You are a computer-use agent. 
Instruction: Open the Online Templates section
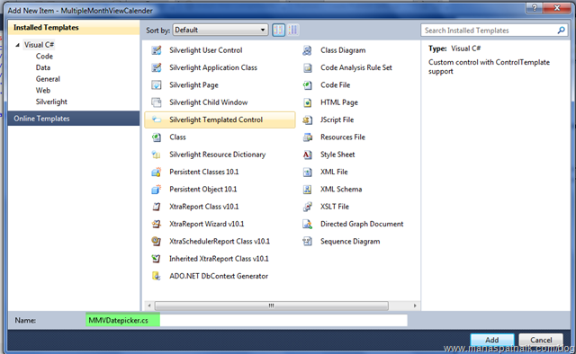(74, 119)
